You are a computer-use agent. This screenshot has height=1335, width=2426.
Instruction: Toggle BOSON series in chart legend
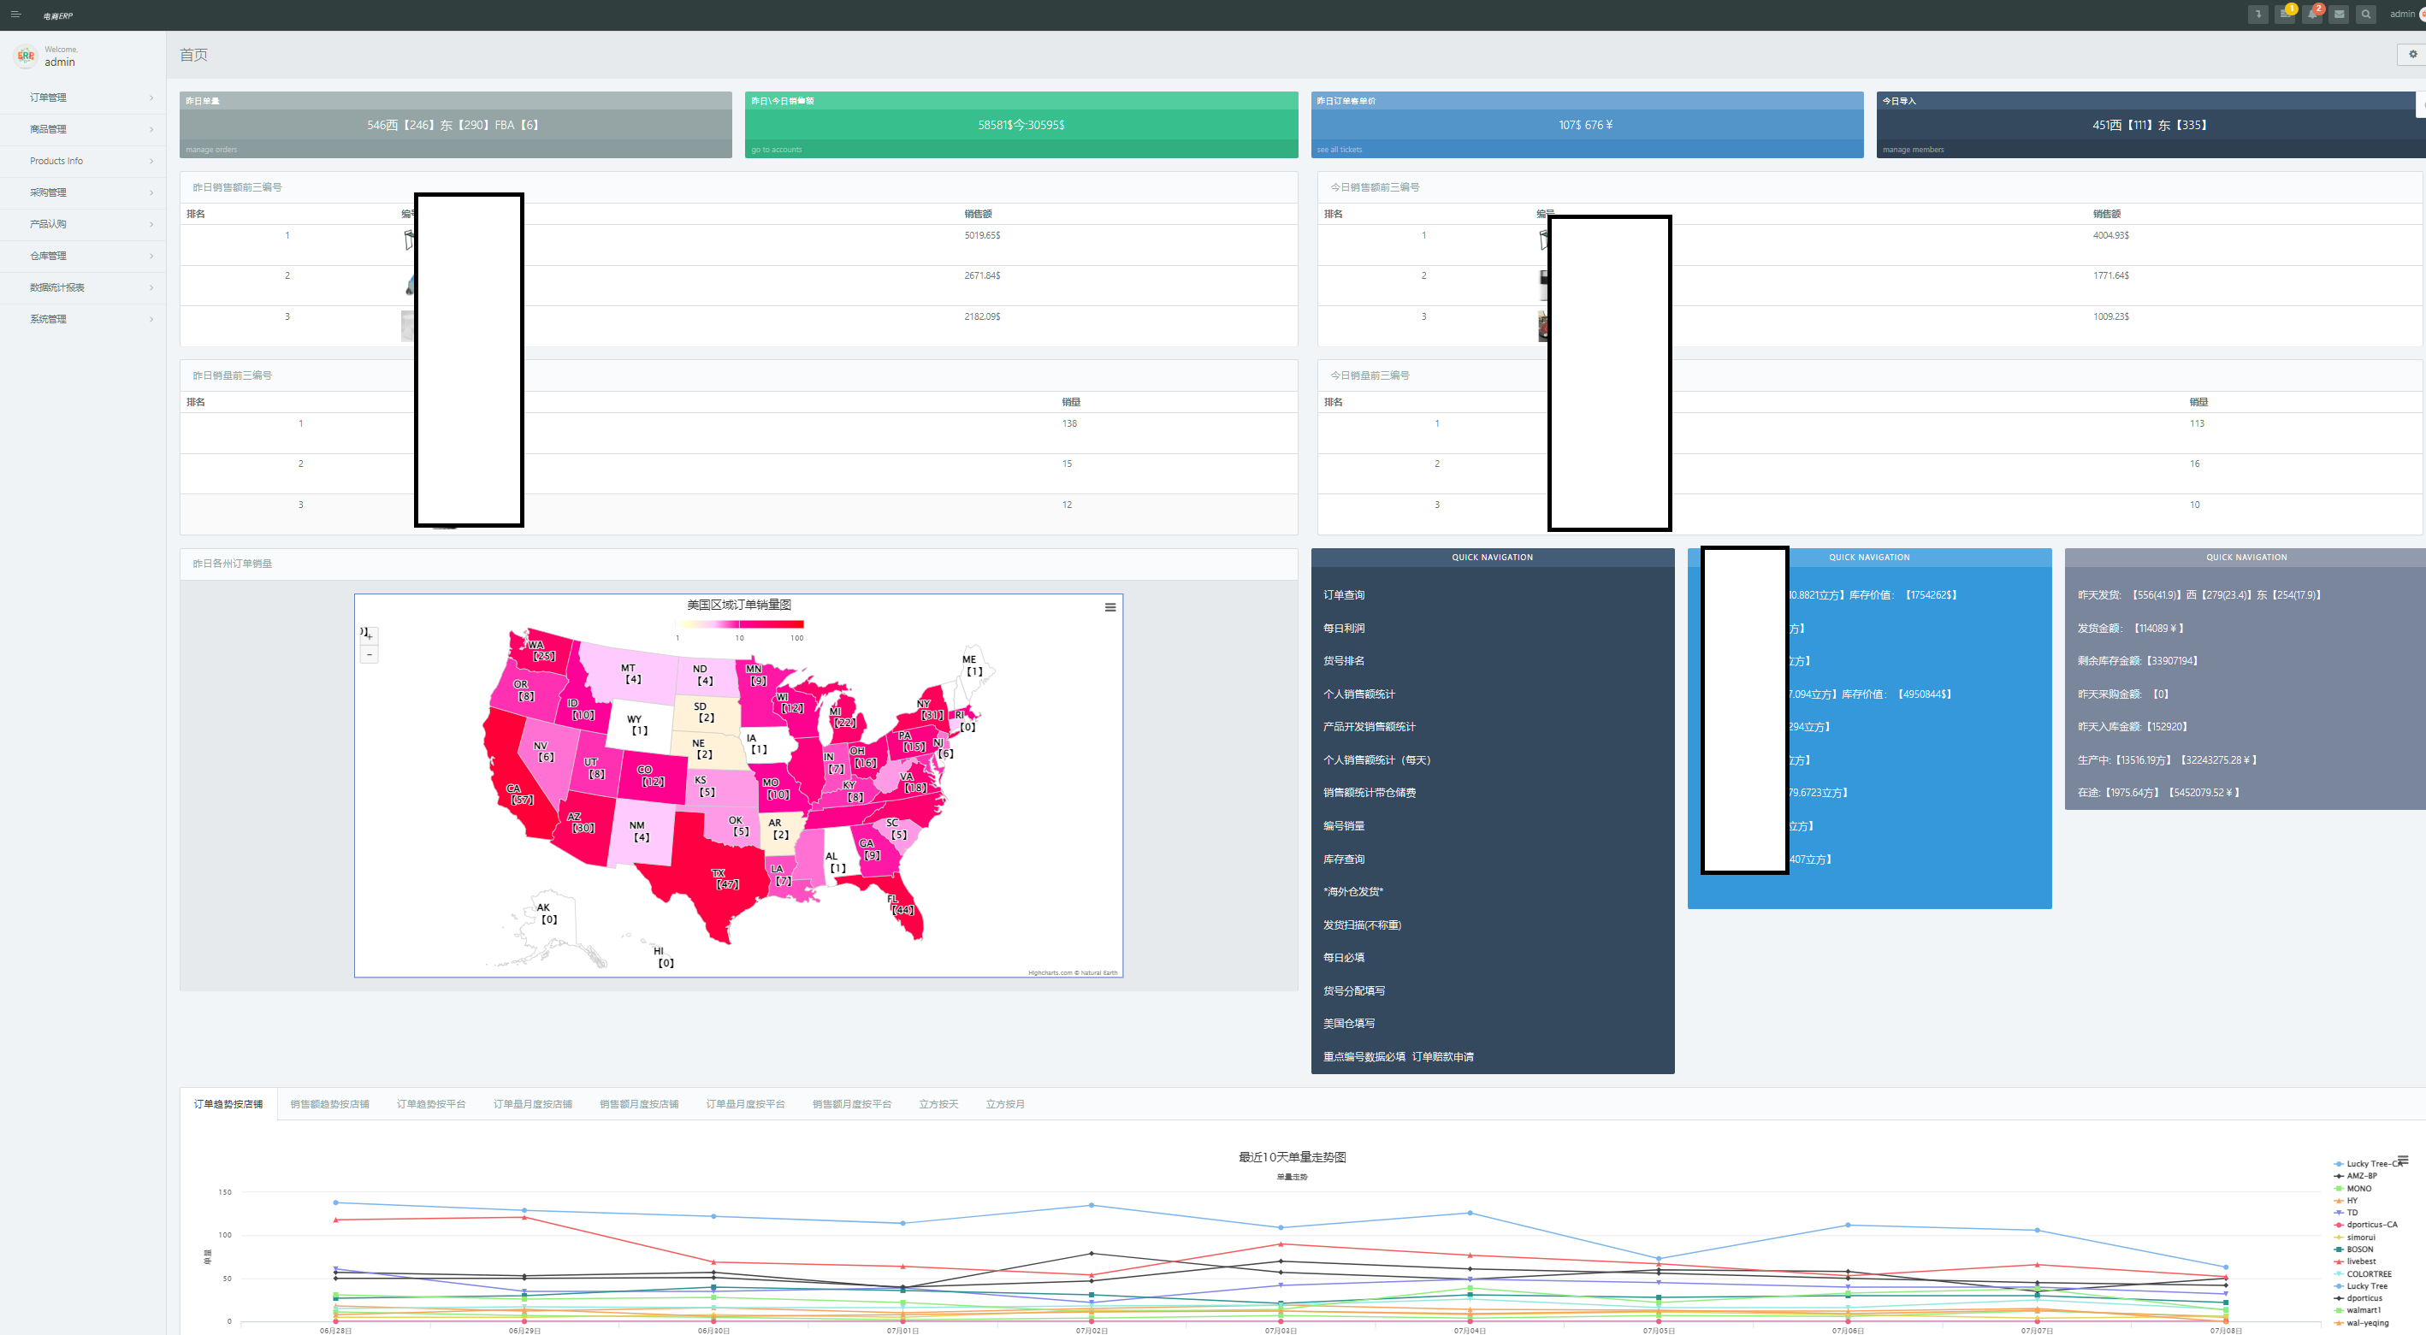pos(2353,1249)
